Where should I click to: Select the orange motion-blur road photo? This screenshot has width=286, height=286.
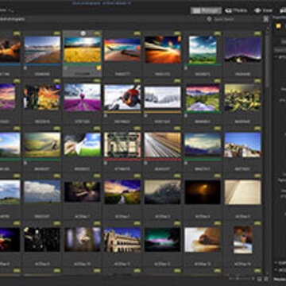163,49
